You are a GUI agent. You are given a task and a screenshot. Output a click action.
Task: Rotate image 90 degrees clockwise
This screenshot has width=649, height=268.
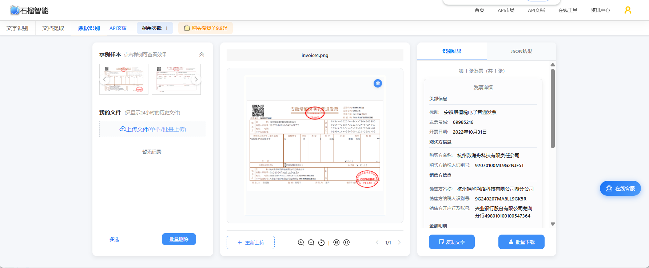tap(347, 243)
